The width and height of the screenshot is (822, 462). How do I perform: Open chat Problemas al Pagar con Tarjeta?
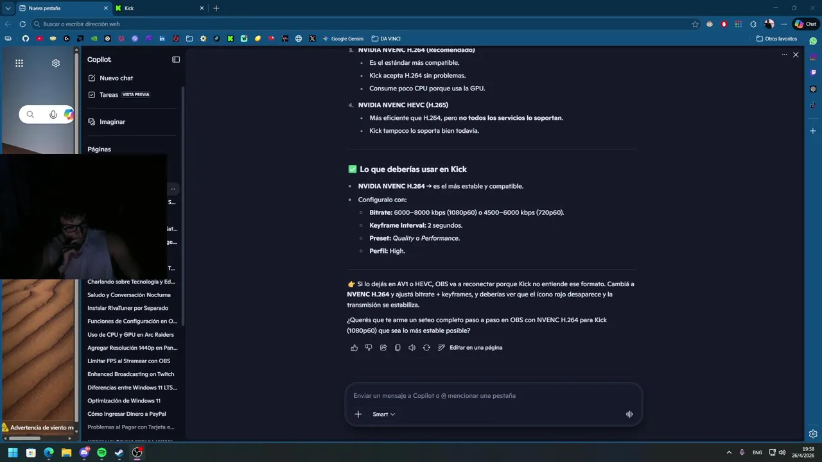tap(132, 427)
